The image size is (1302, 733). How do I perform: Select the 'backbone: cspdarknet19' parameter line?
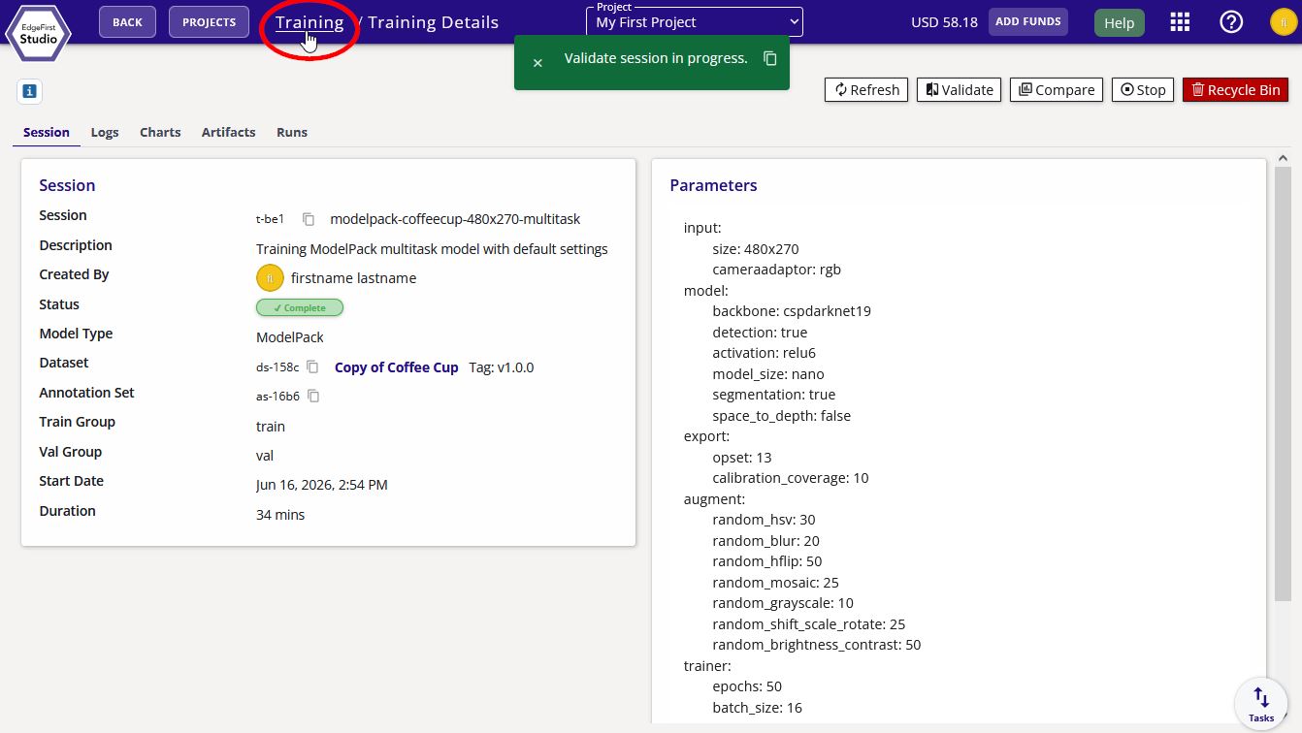pyautogui.click(x=792, y=311)
